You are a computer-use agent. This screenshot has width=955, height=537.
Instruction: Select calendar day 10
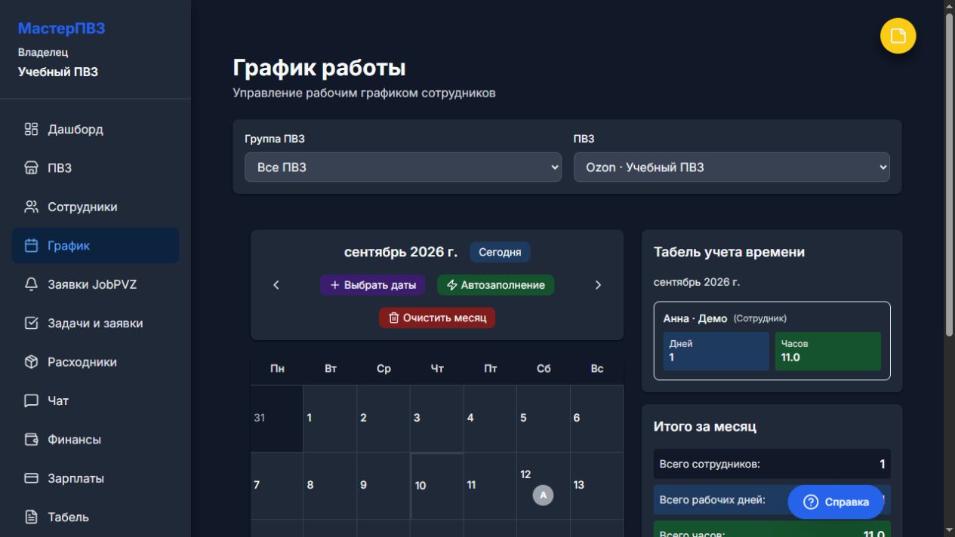point(436,486)
